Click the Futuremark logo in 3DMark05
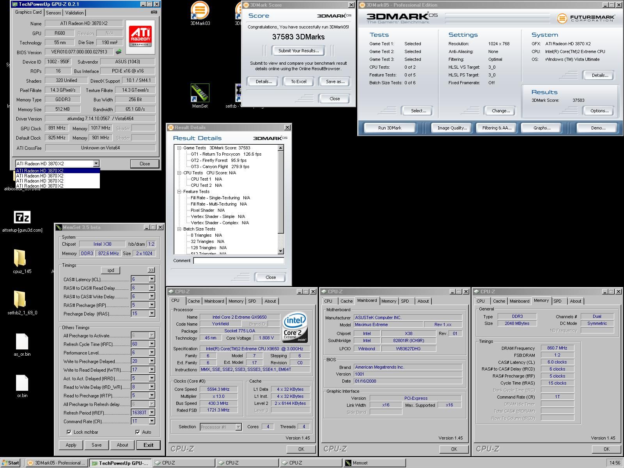624x468 pixels. 585,18
